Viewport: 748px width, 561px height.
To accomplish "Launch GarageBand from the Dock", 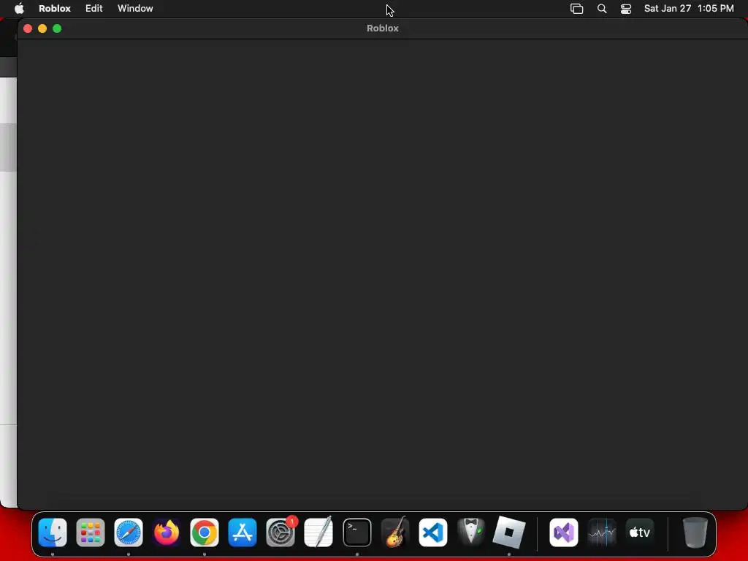I will pyautogui.click(x=395, y=533).
